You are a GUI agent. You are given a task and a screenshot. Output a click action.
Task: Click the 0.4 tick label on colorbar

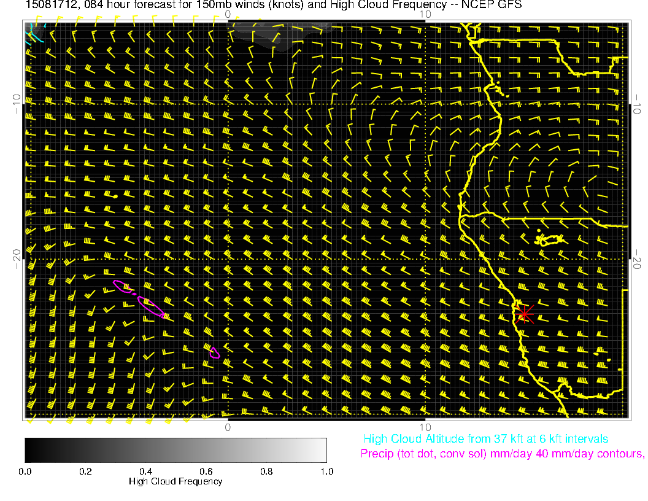(x=145, y=472)
